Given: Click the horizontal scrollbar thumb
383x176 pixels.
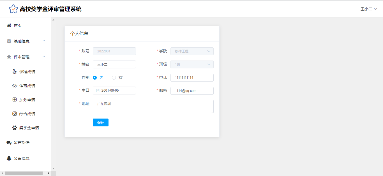Looking at the screenshot, I should pos(24,173).
